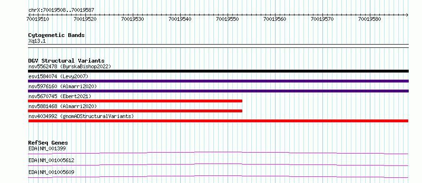The width and height of the screenshot is (422, 183).
Task: Open gene label EDA|NM_001005612
Action: tap(51, 160)
